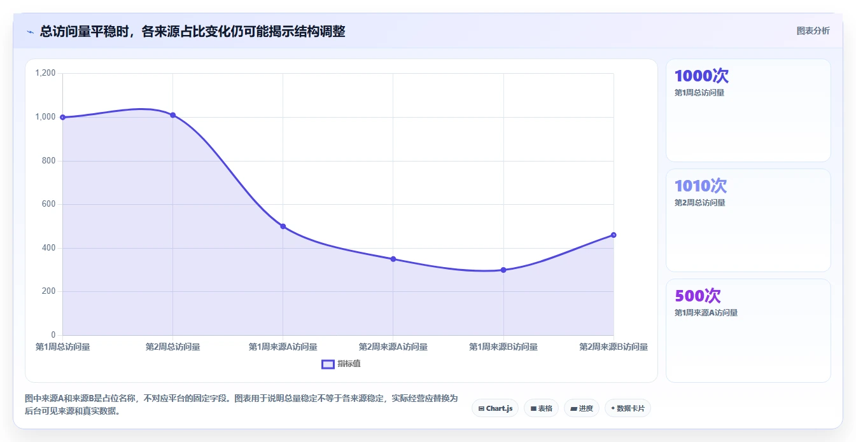This screenshot has height=442, width=856.
Task: Click the chart title about 总访问量平稳时
Action: click(x=192, y=31)
